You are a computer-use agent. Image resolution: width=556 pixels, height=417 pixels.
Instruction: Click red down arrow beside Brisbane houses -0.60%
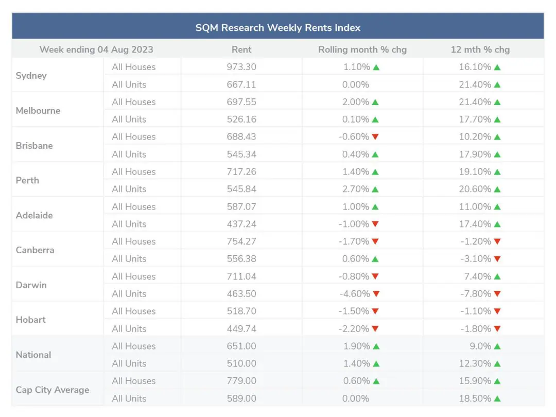pos(375,137)
